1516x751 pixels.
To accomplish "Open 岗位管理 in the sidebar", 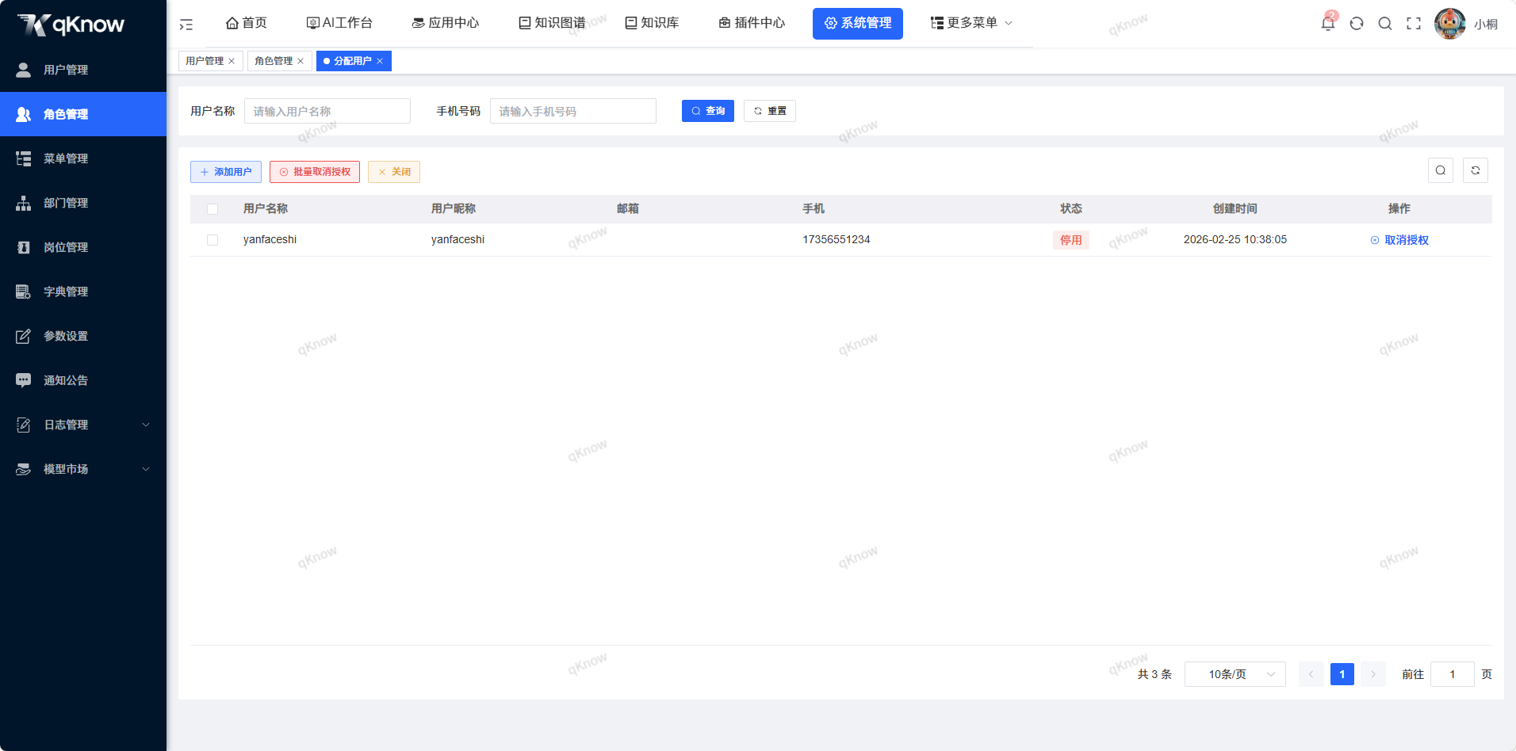I will [83, 247].
